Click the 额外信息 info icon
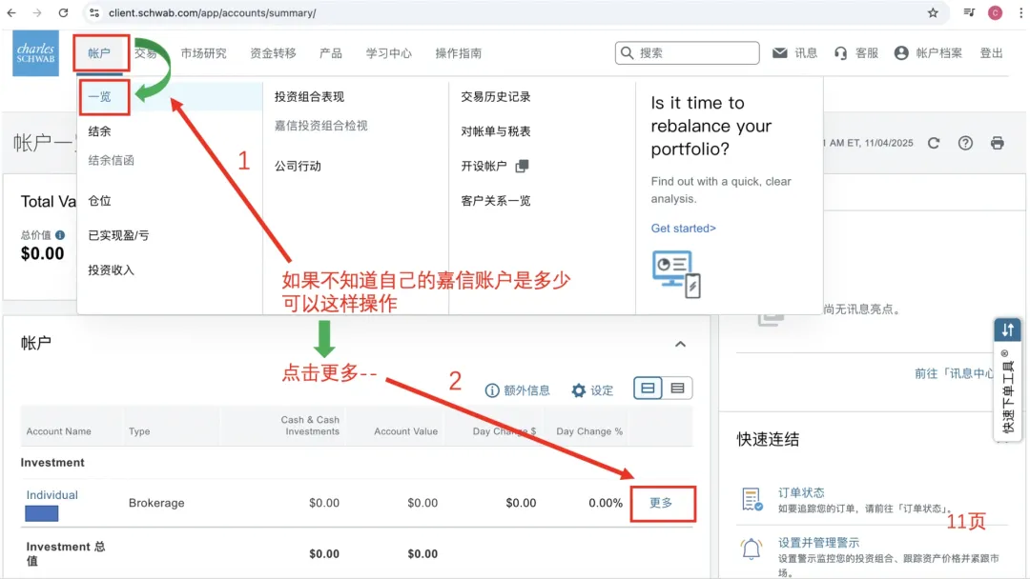Image resolution: width=1030 pixels, height=579 pixels. click(491, 390)
